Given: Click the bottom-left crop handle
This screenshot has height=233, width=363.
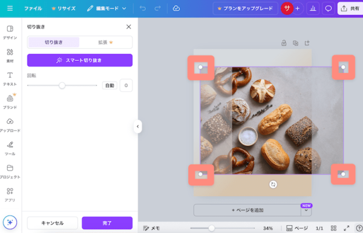Looking at the screenshot, I should (200, 174).
